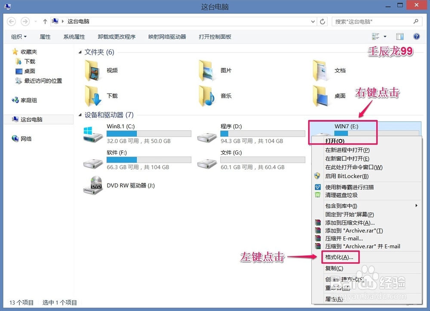Click the search magnifier icon

416,22
